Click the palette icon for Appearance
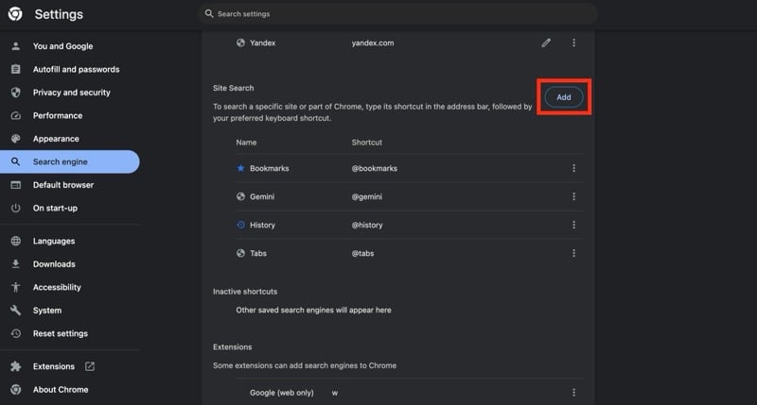 15,139
